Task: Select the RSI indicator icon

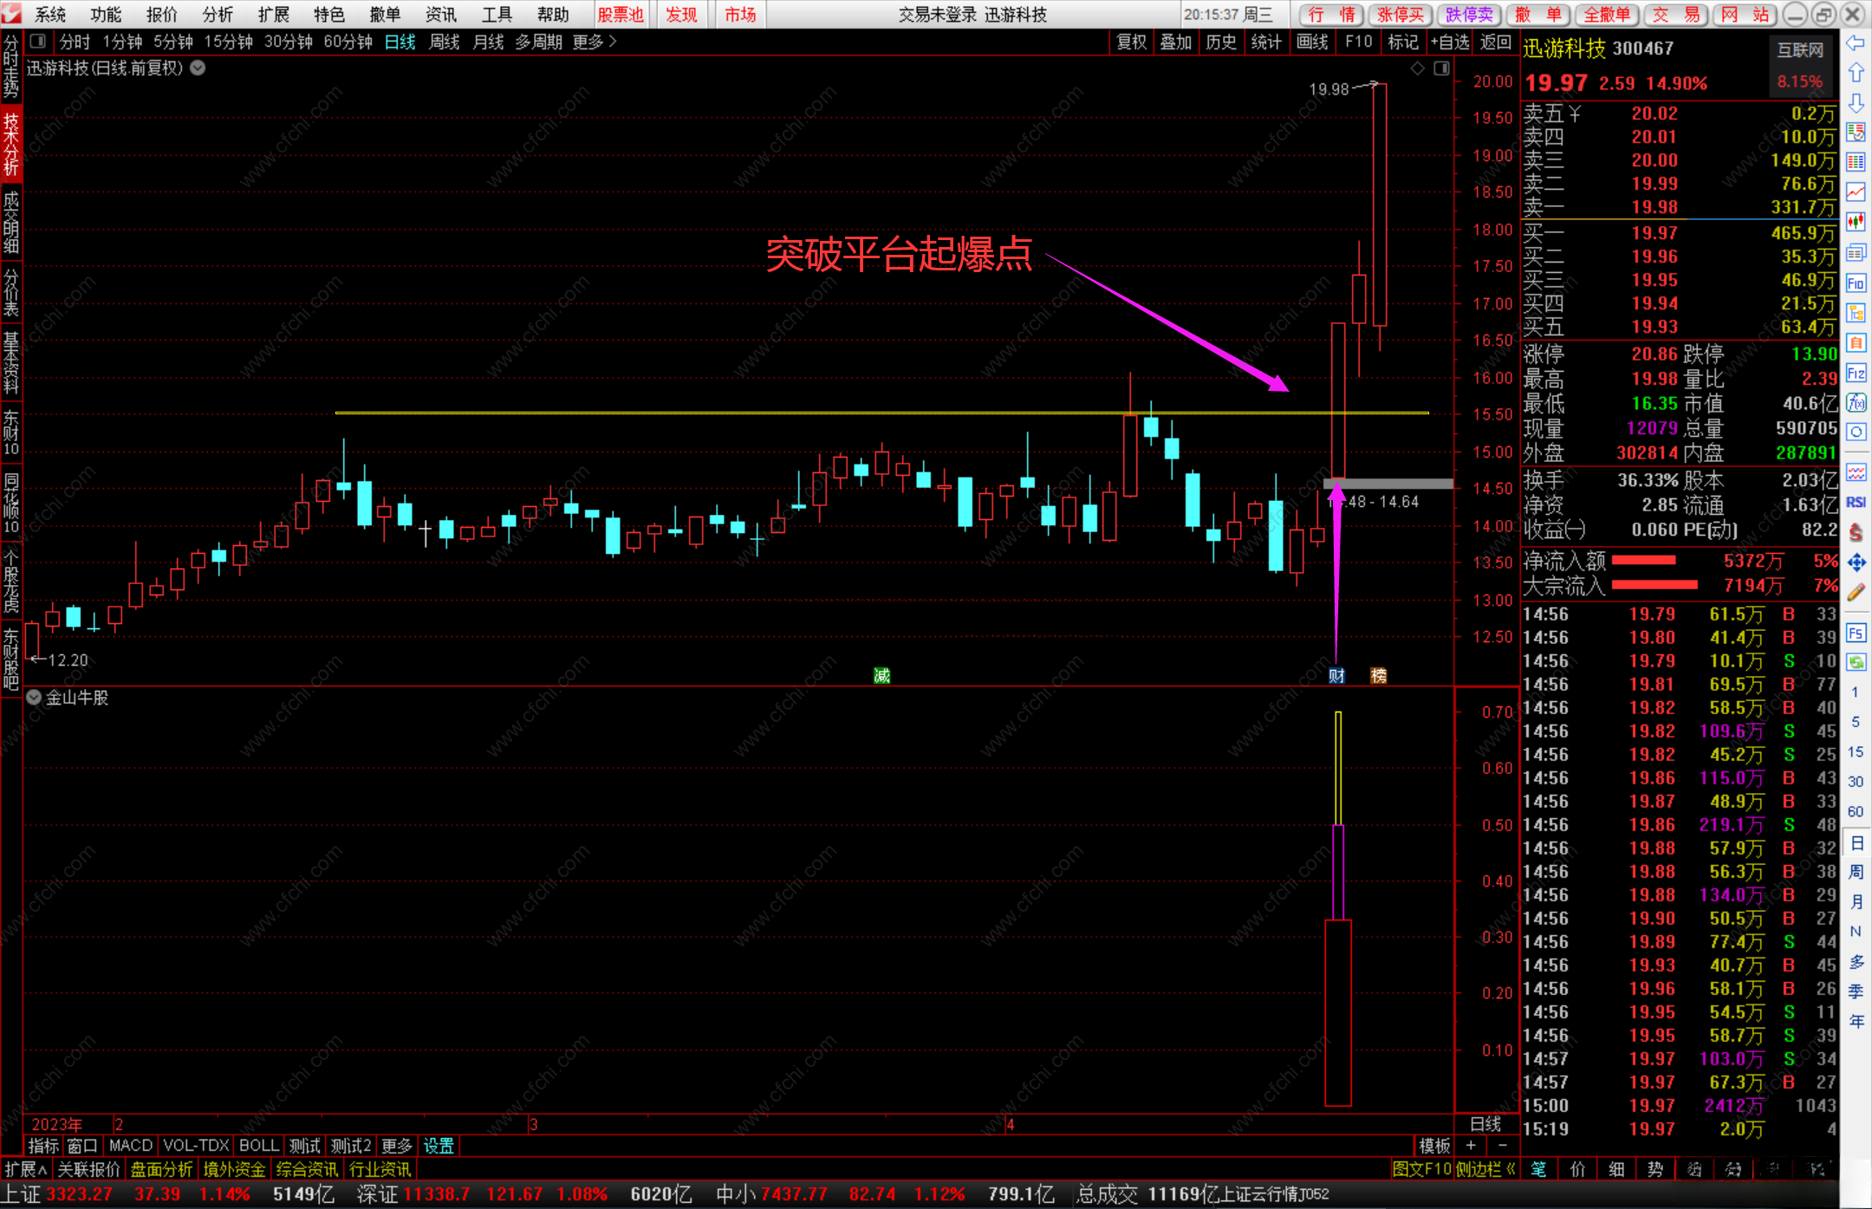Action: click(1856, 503)
